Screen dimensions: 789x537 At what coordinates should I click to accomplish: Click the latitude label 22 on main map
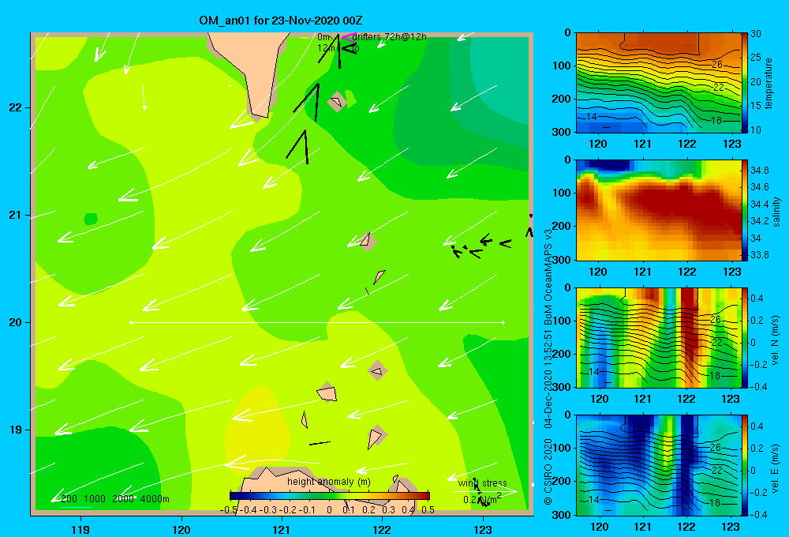(x=15, y=107)
